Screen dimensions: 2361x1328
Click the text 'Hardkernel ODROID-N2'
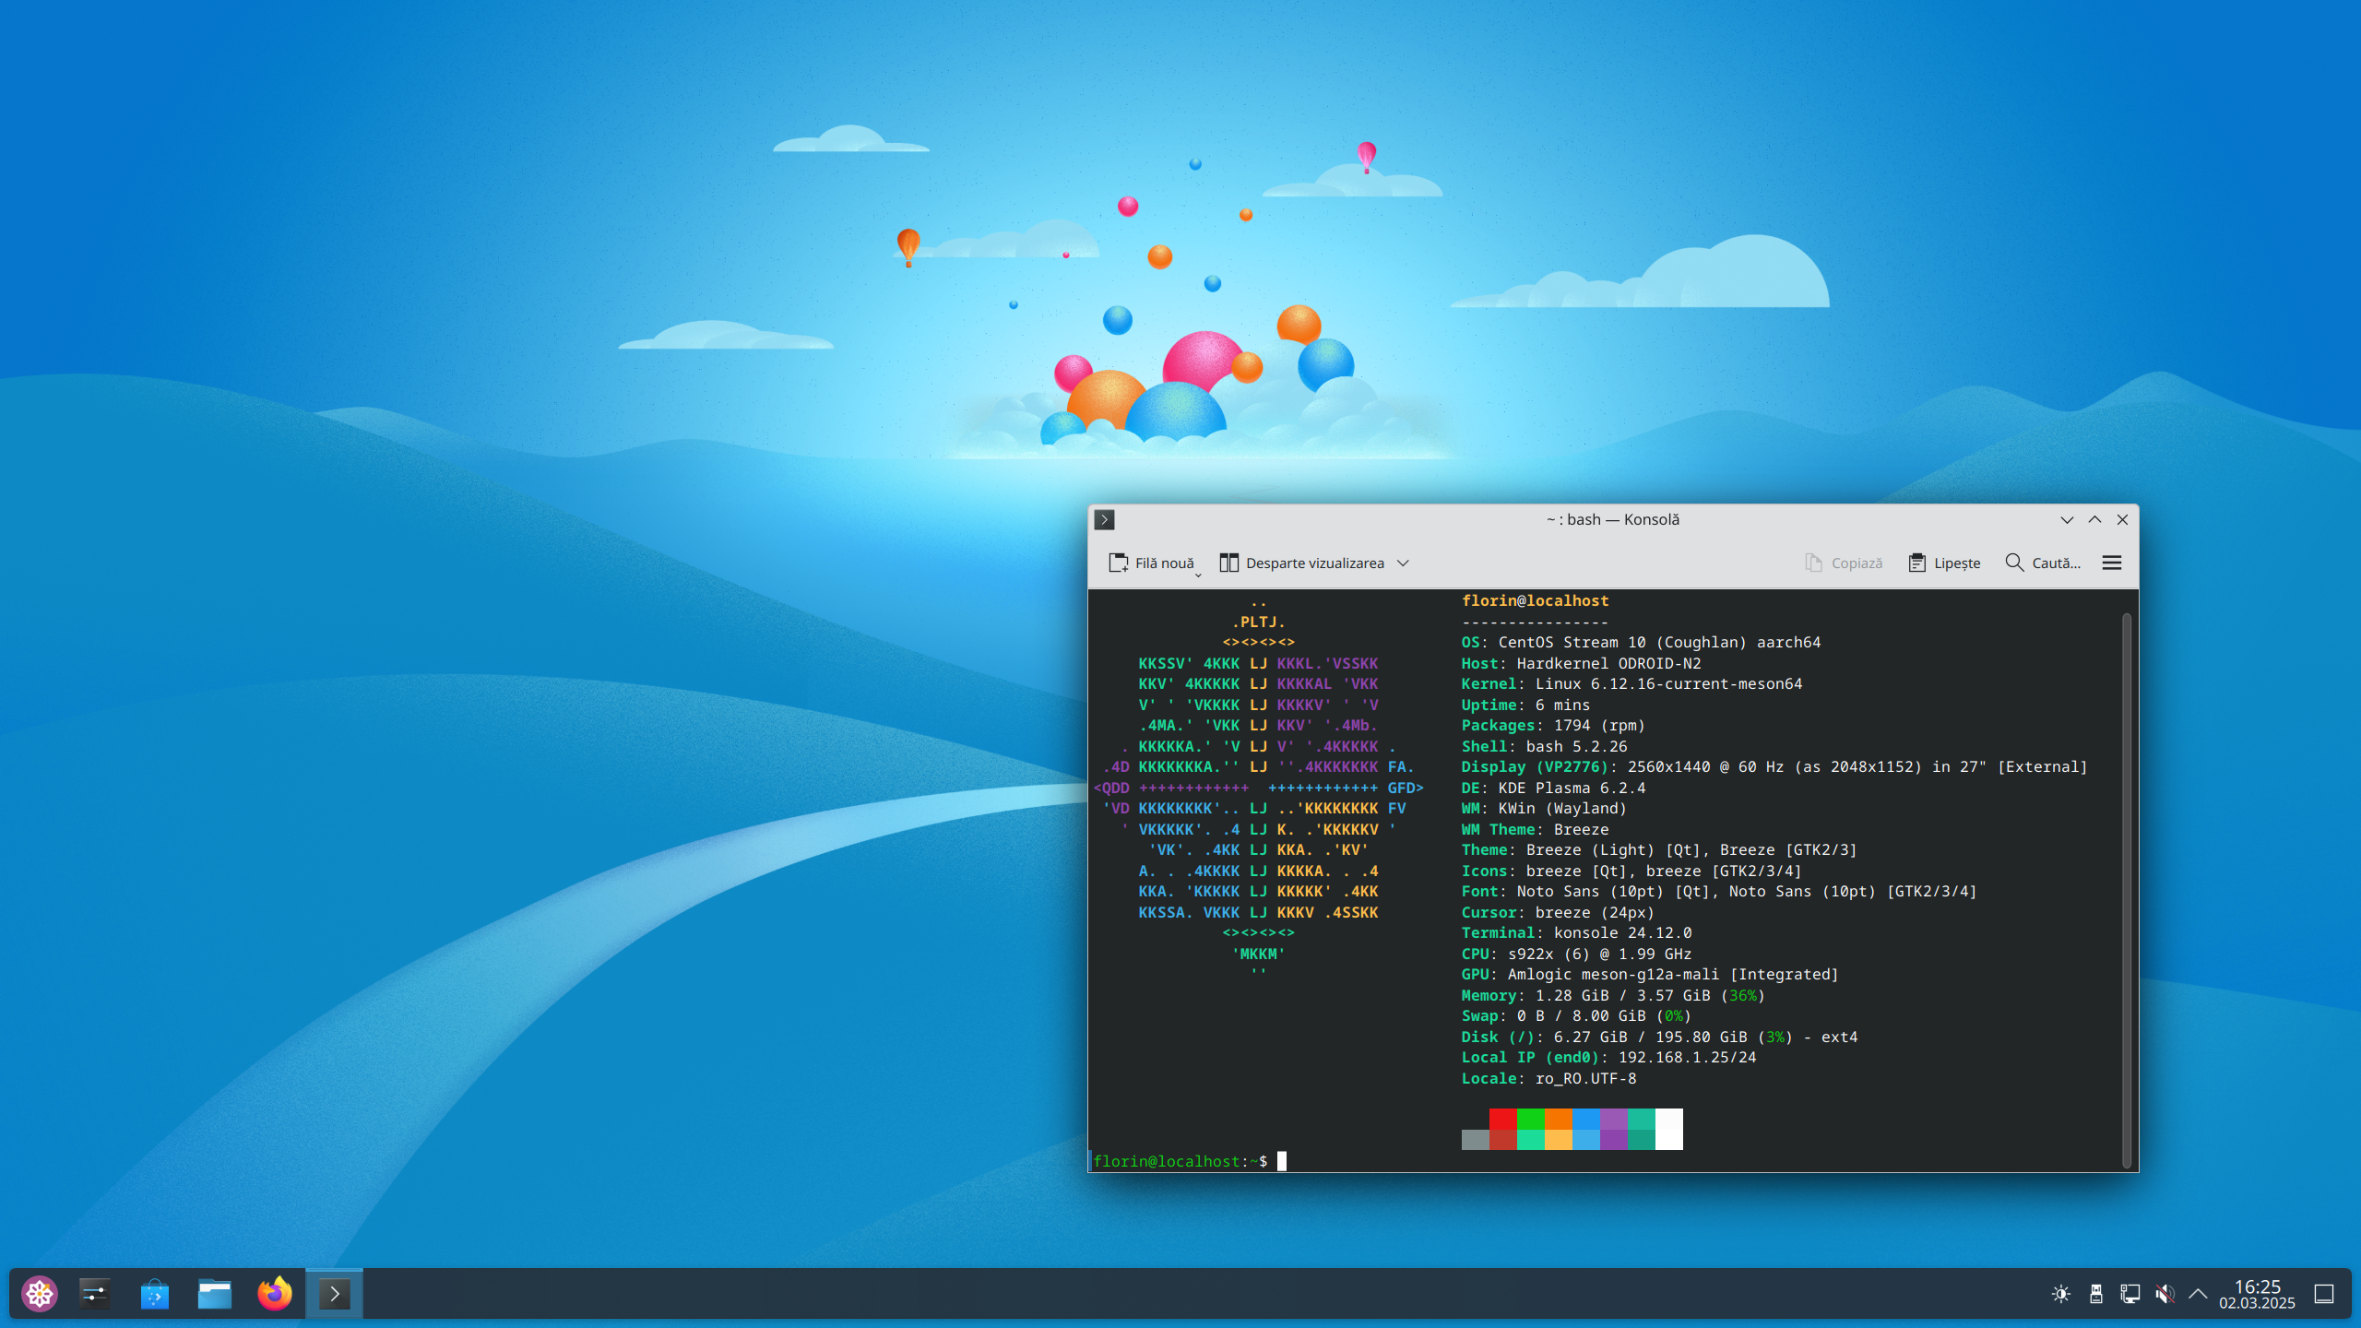[1608, 663]
